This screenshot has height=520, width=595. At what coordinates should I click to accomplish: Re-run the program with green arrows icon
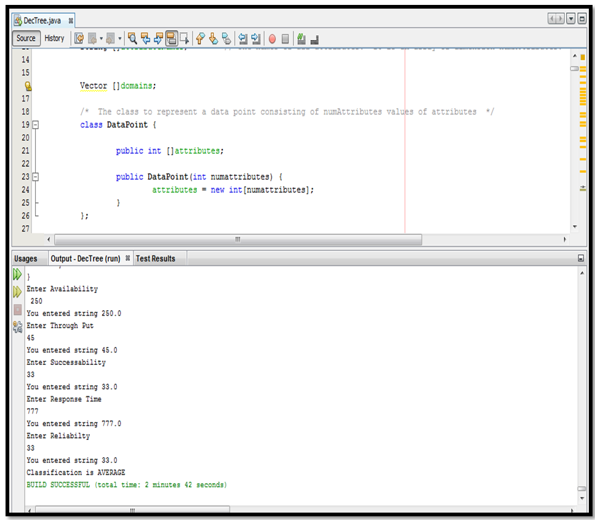point(18,274)
